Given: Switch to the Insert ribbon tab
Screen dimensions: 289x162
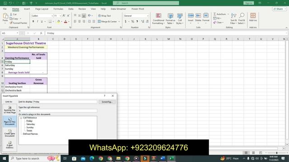Looking at the screenshot, I should coord(27,9).
